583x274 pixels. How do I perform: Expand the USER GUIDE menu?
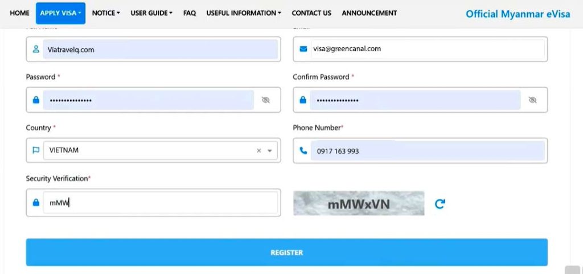tap(151, 13)
